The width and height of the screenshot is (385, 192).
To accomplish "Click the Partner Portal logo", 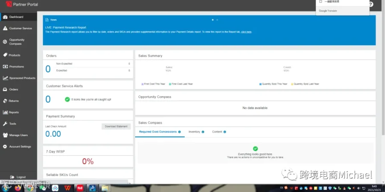I will [x=9, y=4].
